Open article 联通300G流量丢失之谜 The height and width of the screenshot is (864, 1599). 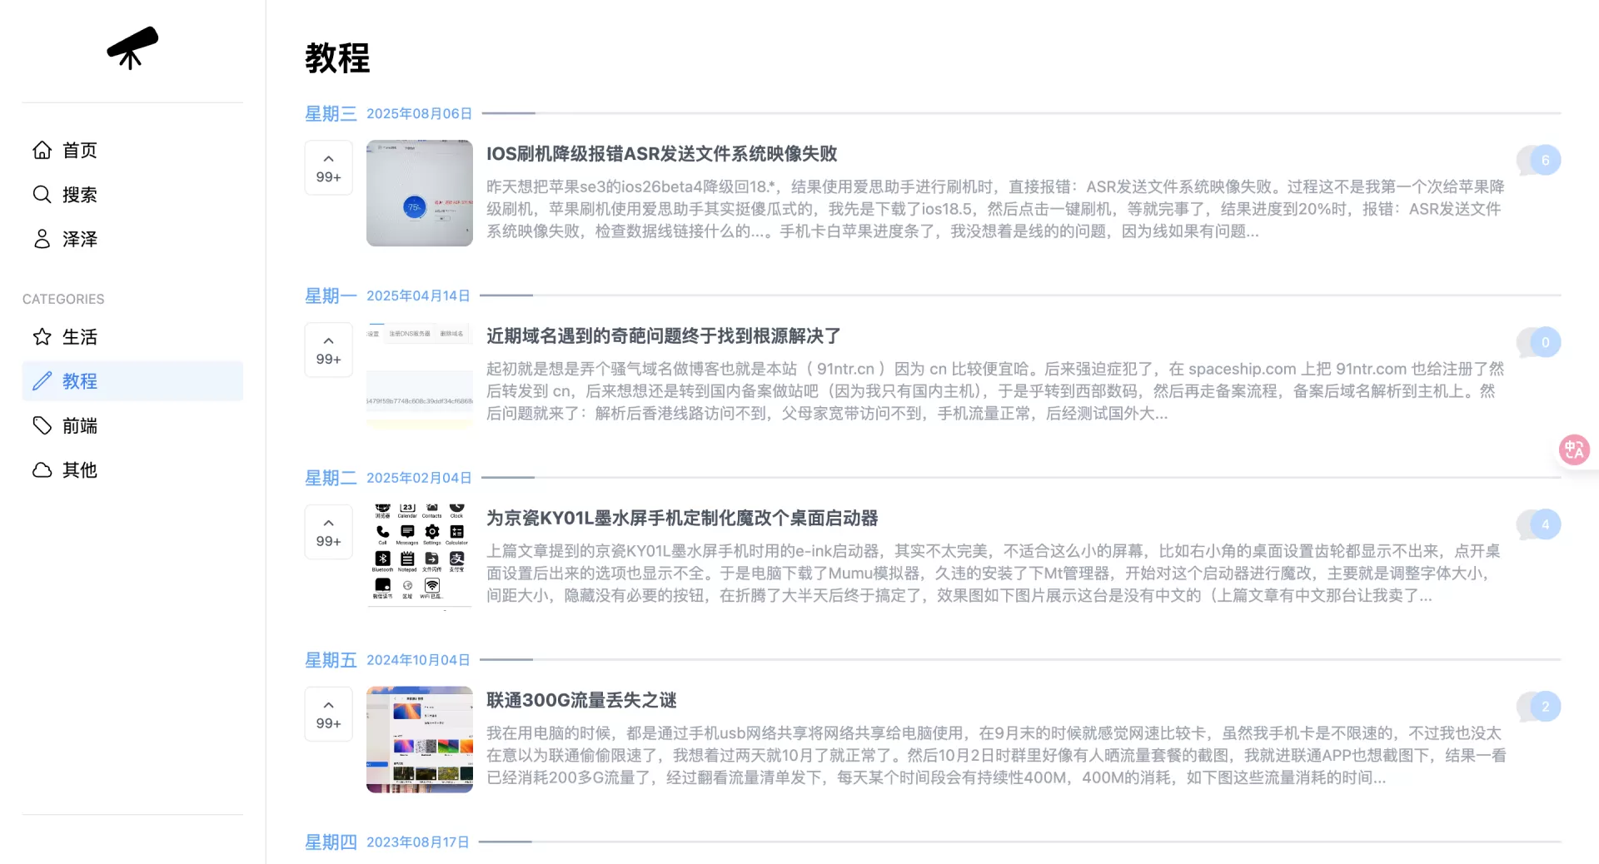point(581,701)
